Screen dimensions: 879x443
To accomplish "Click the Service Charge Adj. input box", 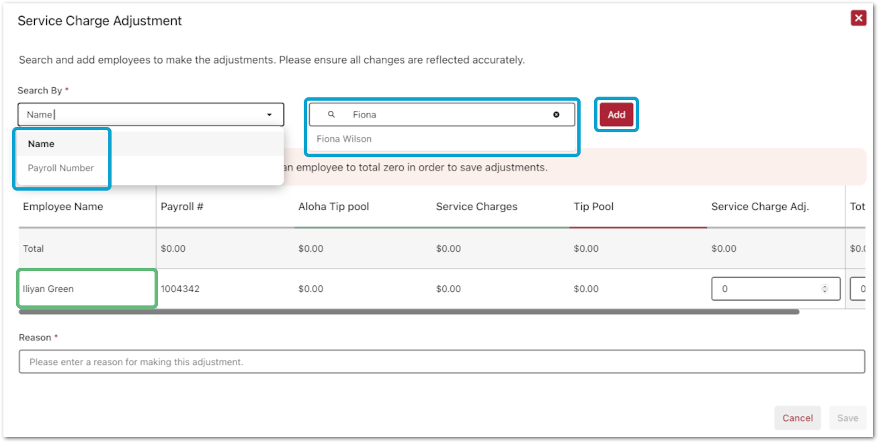I will tap(766, 289).
